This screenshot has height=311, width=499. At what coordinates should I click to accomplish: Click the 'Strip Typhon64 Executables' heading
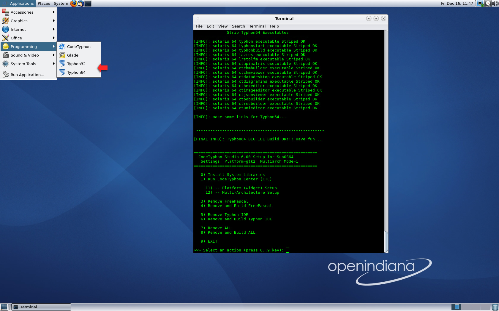(258, 33)
